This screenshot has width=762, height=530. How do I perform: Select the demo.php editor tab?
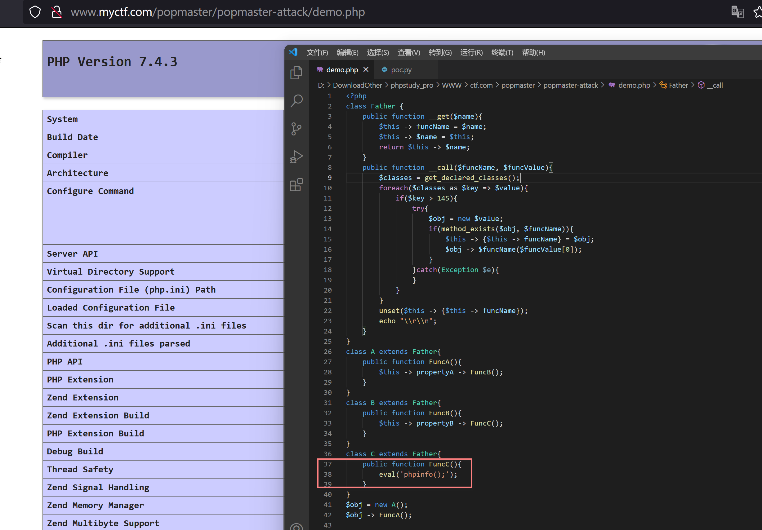(x=342, y=70)
